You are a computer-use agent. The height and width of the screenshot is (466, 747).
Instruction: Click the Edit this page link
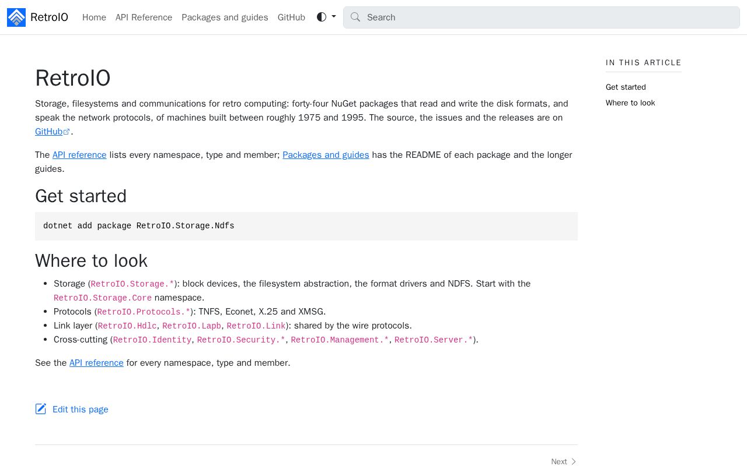81,409
